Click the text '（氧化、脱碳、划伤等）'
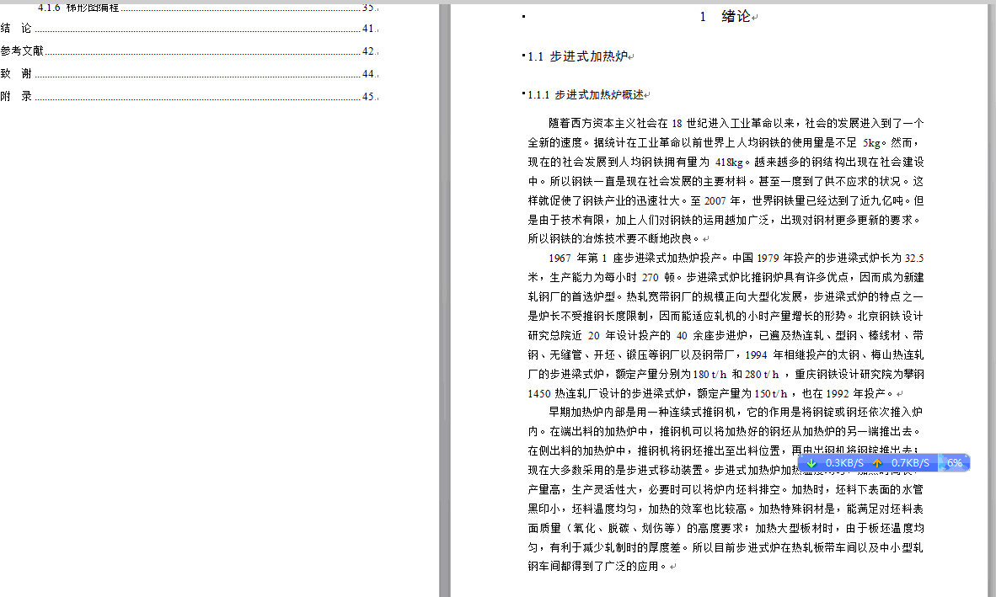This screenshot has width=996, height=597. (624, 529)
